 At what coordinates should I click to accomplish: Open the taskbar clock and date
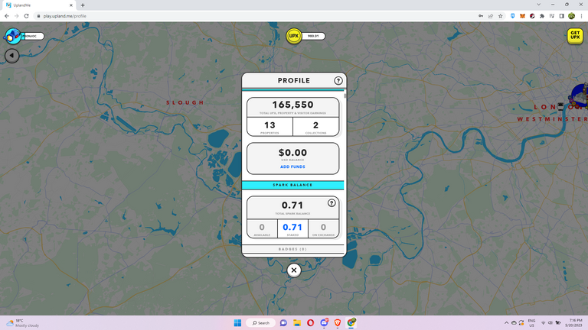tap(575, 323)
